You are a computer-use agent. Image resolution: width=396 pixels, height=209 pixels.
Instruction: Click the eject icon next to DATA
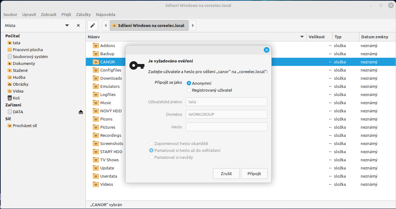[81, 112]
